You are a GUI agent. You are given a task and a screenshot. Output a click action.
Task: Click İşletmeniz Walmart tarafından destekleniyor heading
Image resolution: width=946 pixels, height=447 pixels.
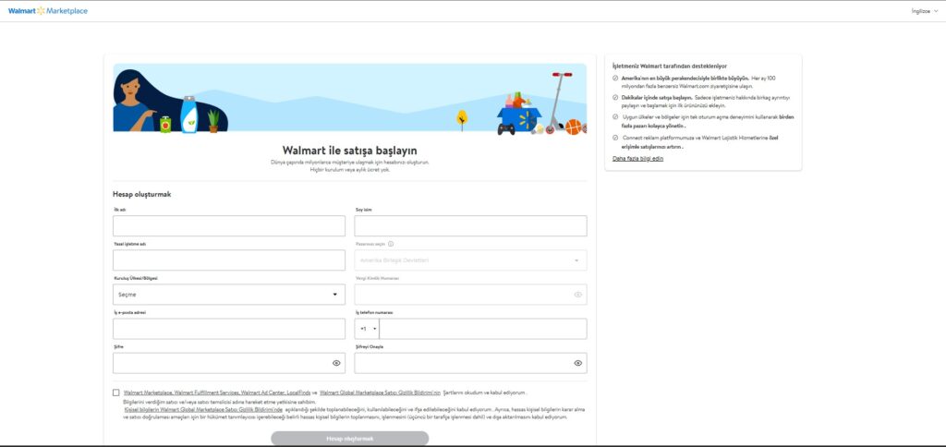pos(670,66)
